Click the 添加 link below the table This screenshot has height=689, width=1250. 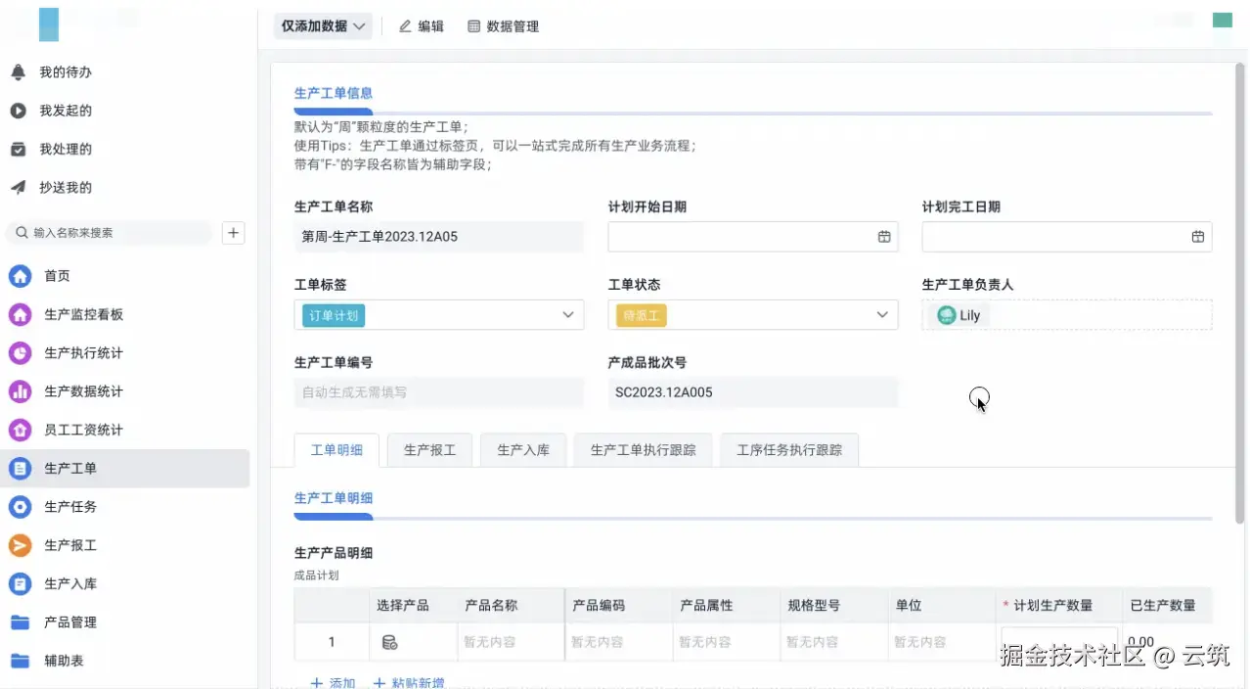click(x=332, y=682)
